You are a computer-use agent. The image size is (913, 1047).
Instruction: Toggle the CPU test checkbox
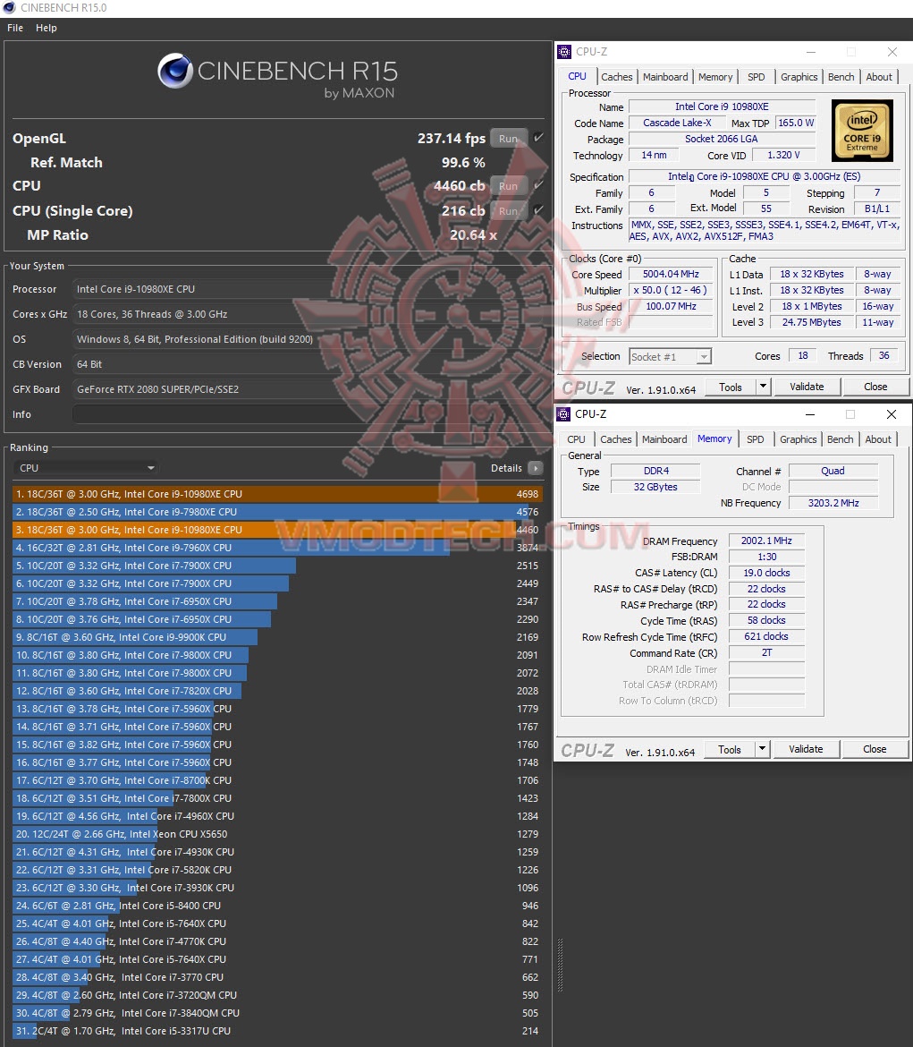tap(538, 185)
